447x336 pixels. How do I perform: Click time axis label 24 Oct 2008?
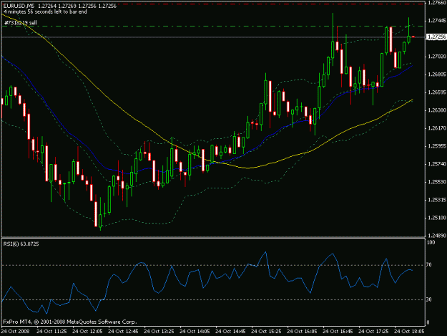pos(16,332)
